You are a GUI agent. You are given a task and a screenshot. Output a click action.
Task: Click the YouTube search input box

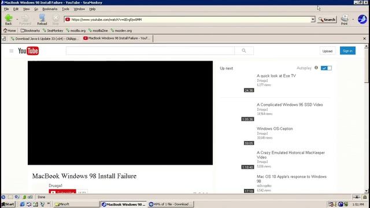coord(150,50)
